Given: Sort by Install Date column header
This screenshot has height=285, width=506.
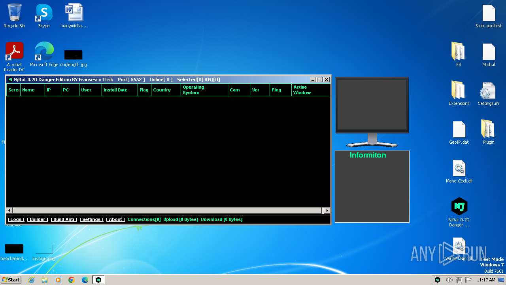Looking at the screenshot, I should coord(119,90).
